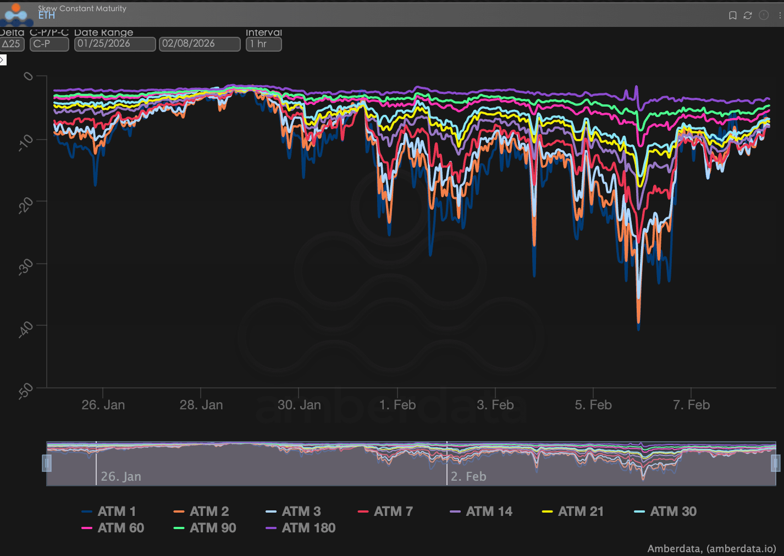Screen dimensions: 784x556
Task: Click the Amberdata logo icon
Action: point(16,14)
